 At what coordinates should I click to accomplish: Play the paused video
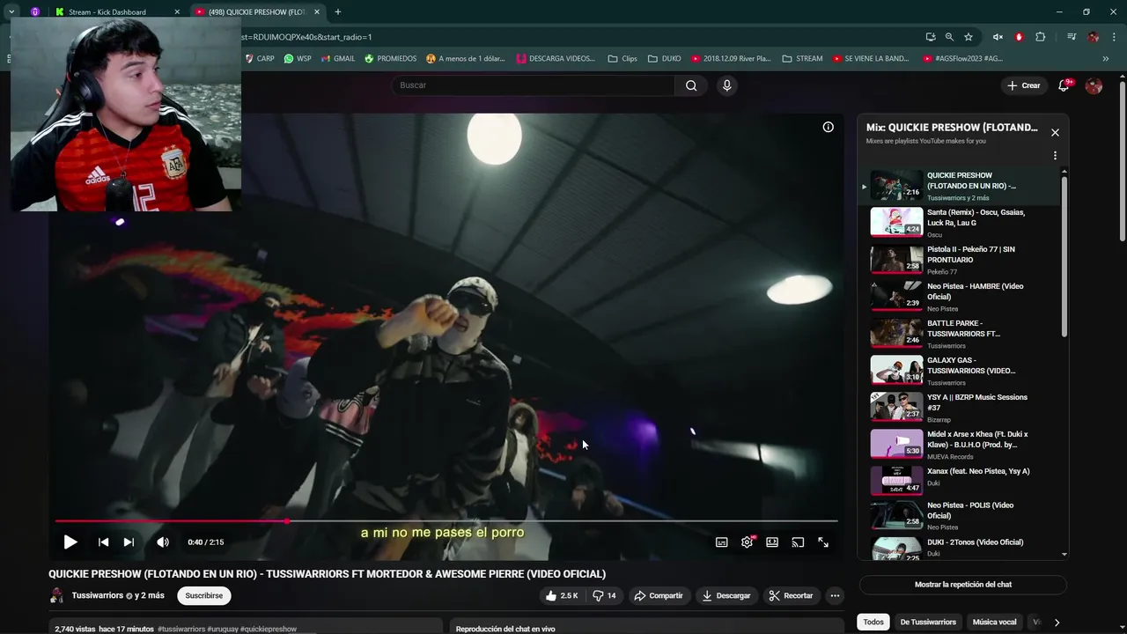click(70, 542)
